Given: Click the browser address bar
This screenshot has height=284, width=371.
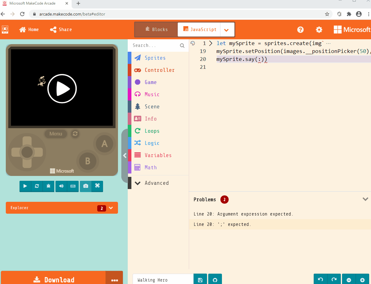Looking at the screenshot, I should pyautogui.click(x=180, y=14).
